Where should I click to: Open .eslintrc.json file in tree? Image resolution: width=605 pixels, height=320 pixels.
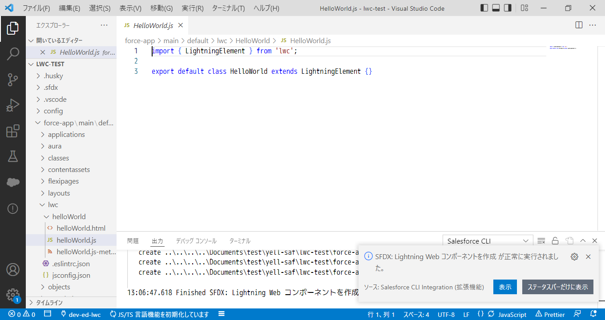[71, 264]
